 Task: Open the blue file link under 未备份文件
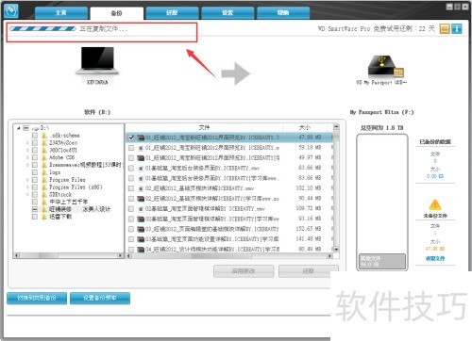435,258
